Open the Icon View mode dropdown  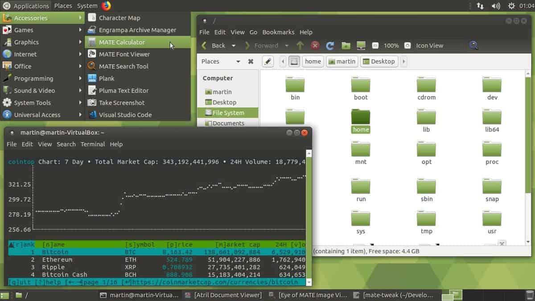tap(440, 45)
